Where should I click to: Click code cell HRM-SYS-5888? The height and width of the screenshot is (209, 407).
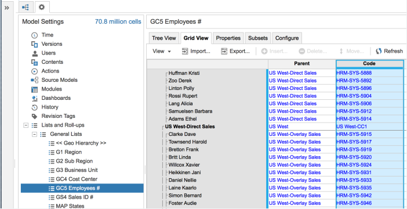click(x=370, y=73)
